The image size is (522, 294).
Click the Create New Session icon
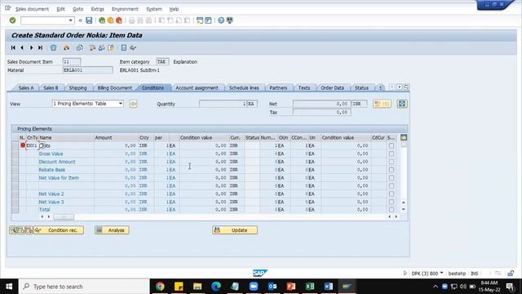(200, 20)
